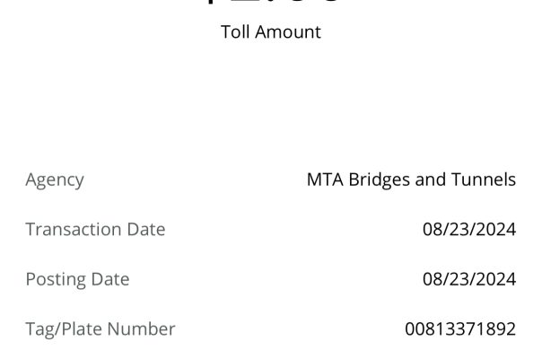
Task: Click the Transaction Date value 08/23/2024
Action: [469, 229]
